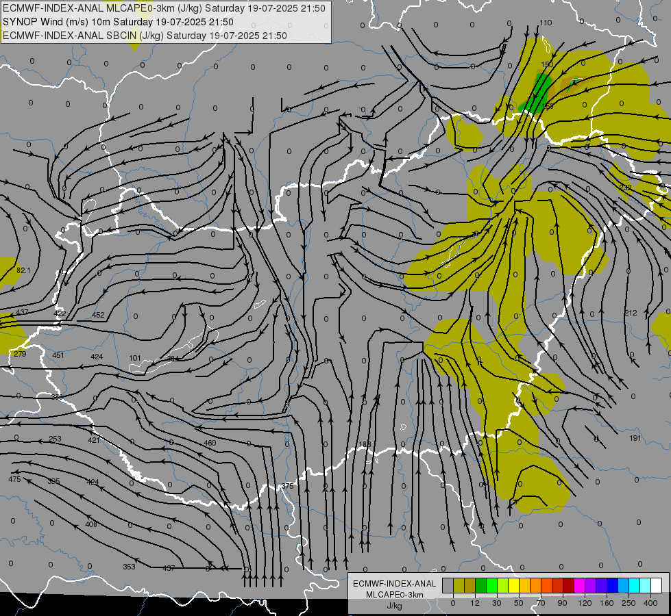Click the SBCIN header line
The image size is (671, 616).
pos(145,36)
